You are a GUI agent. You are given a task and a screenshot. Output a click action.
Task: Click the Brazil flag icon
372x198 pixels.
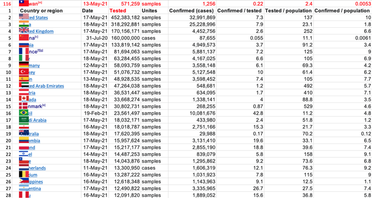pyautogui.click(x=24, y=113)
